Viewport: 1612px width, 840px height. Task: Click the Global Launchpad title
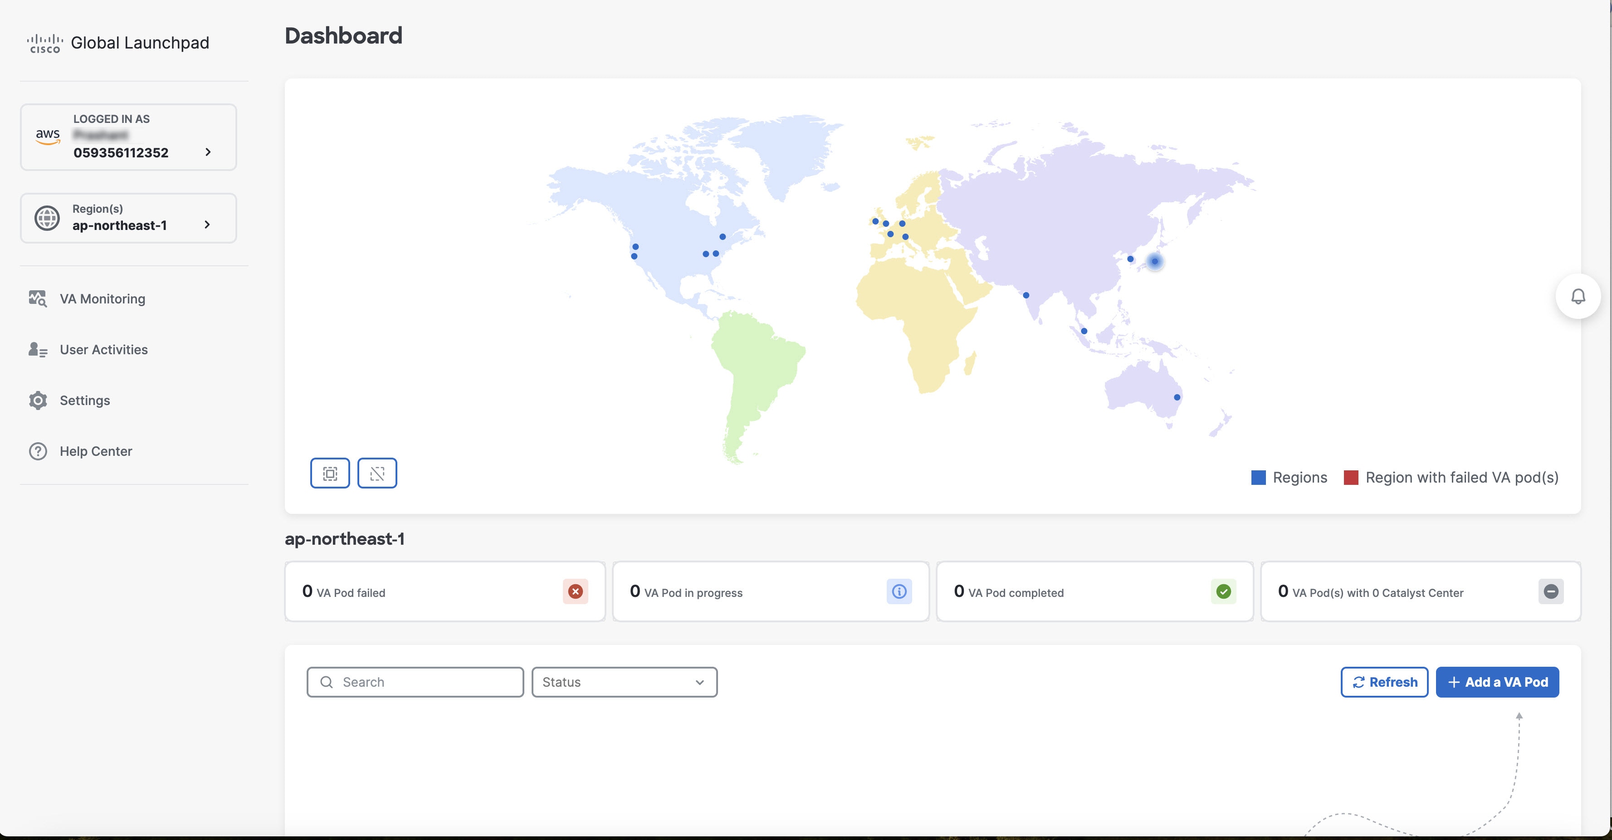(140, 43)
